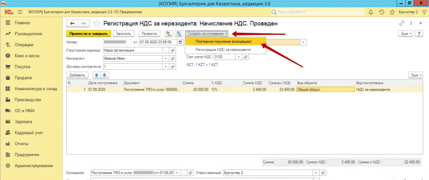Sort by Сумма НДС column header
Image resolution: width=429 pixels, height=180 pixels.
coord(254,83)
